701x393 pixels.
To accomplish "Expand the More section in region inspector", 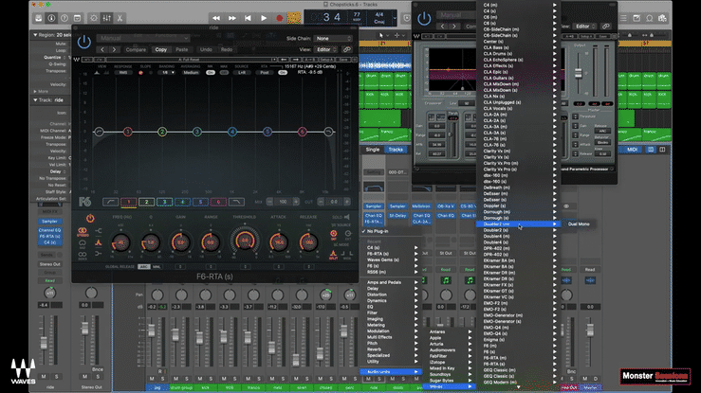I will coord(35,91).
